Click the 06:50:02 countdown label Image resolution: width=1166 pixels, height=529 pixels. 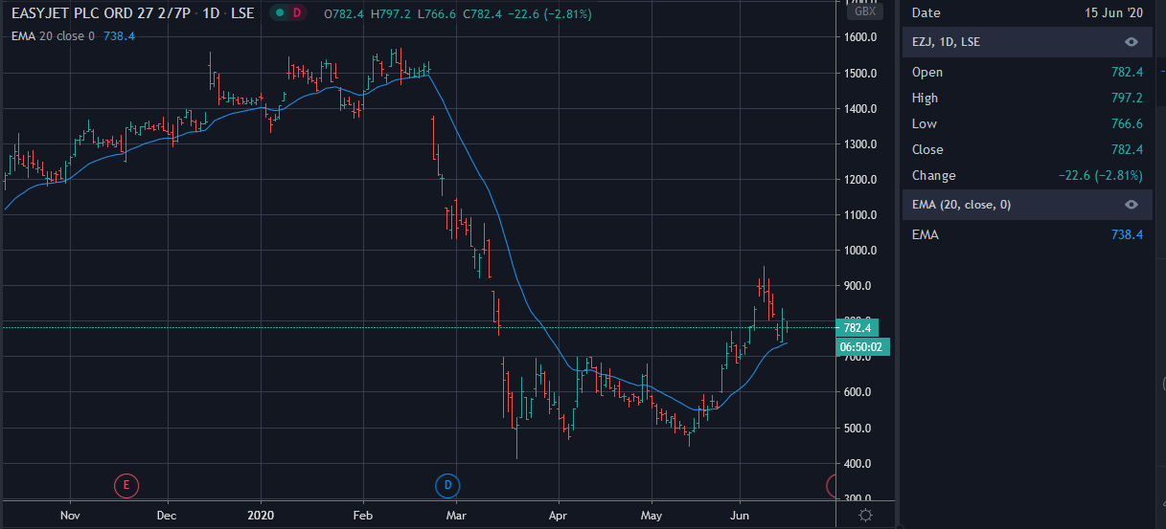pos(863,346)
